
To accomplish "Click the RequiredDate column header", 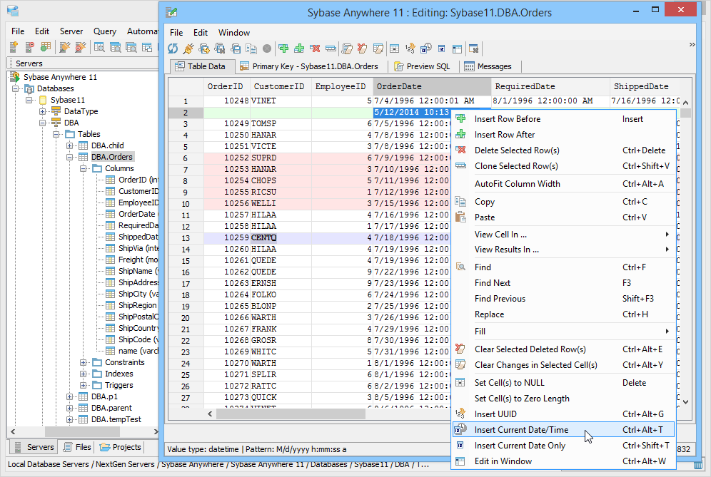I will click(x=550, y=86).
